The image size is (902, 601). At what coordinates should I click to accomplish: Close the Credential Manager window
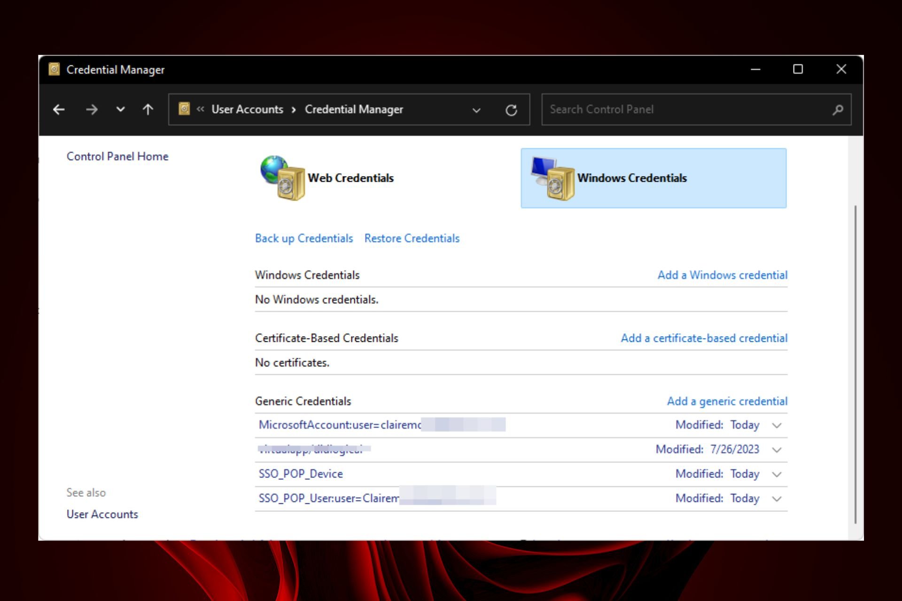tap(841, 69)
